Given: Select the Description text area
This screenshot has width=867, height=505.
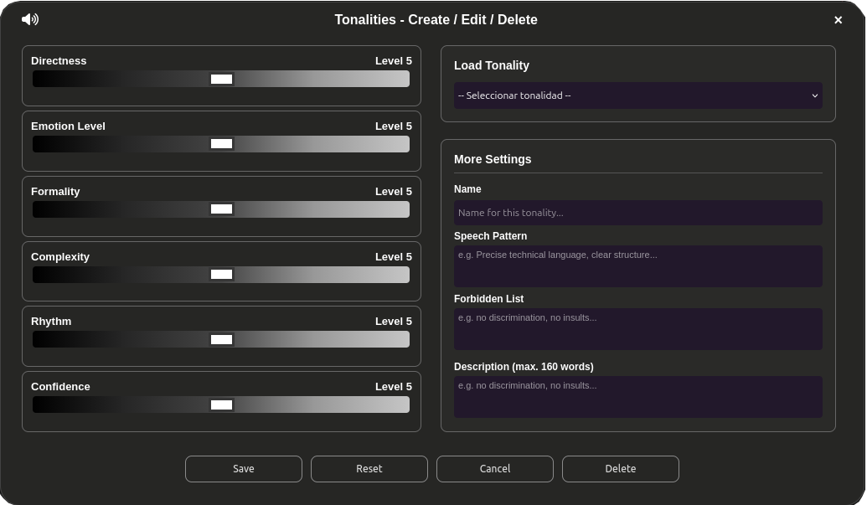Looking at the screenshot, I should (637, 396).
